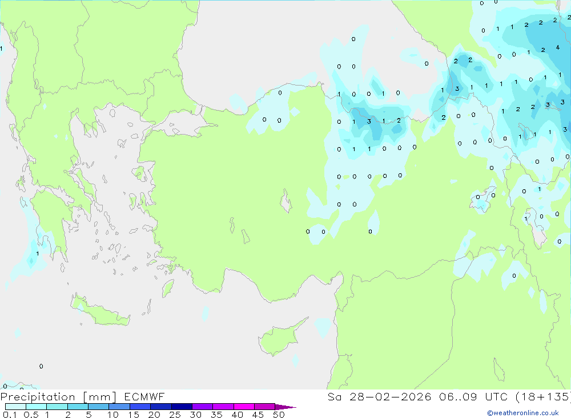
Task: Click the legend label '10'
Action: tap(113, 415)
